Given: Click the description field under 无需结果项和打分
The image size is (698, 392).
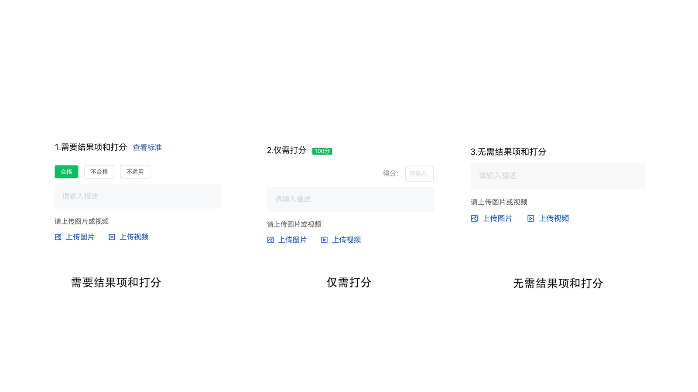Looking at the screenshot, I should pyautogui.click(x=558, y=176).
